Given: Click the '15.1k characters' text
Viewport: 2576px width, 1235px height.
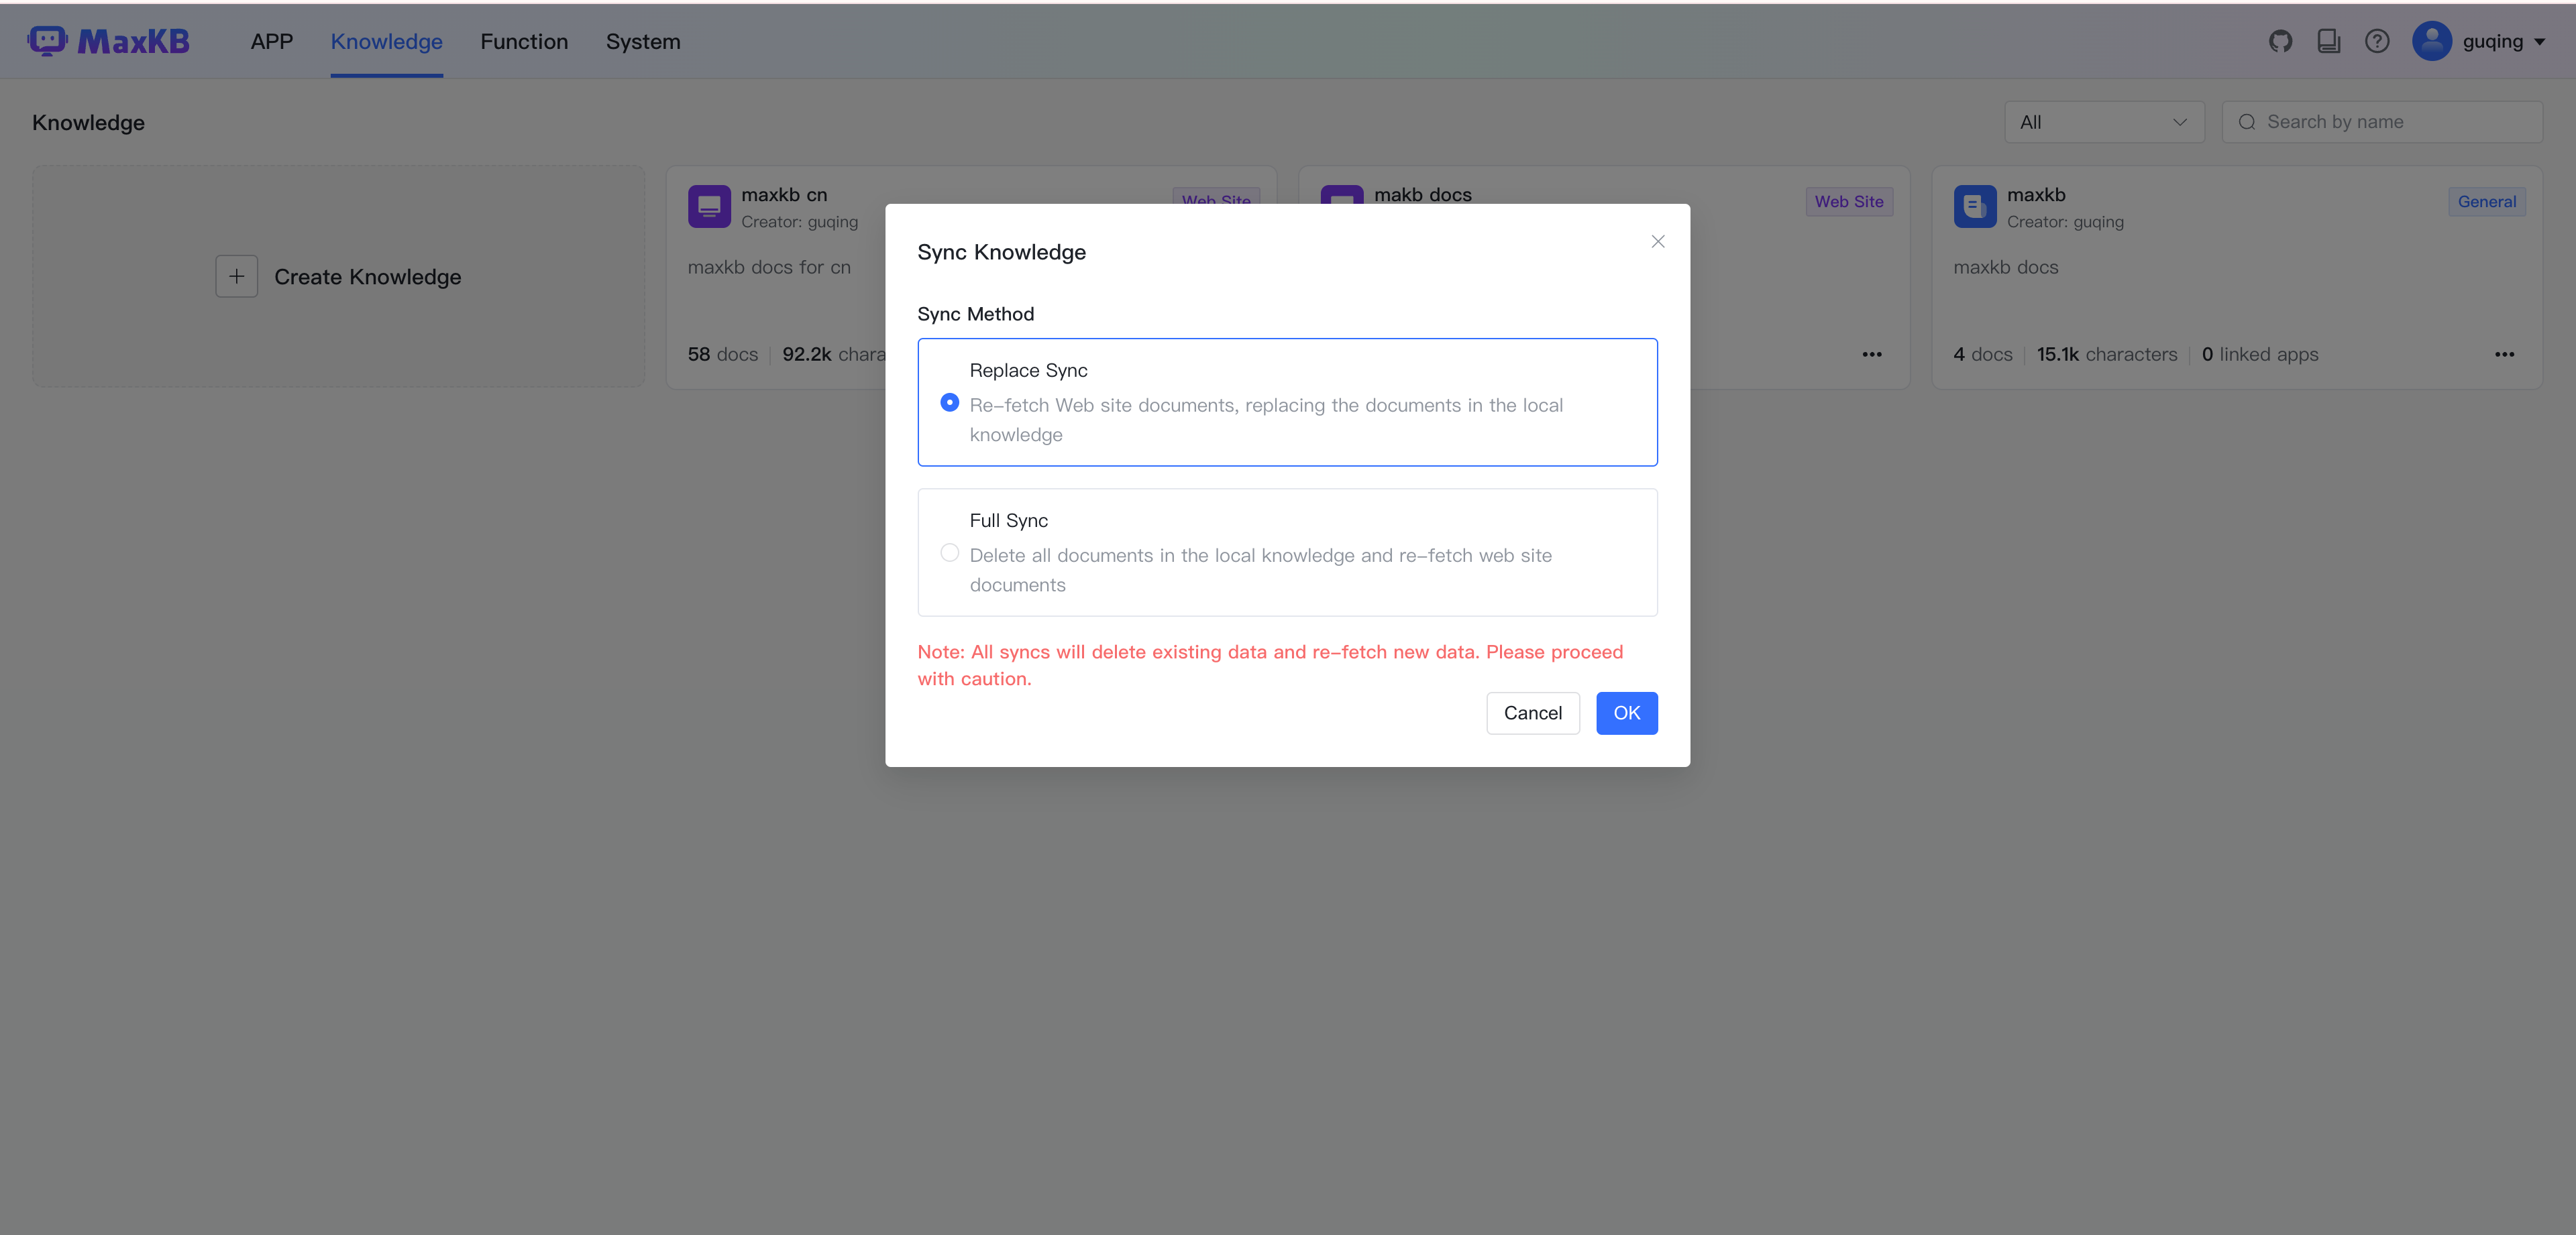Looking at the screenshot, I should 2106,355.
